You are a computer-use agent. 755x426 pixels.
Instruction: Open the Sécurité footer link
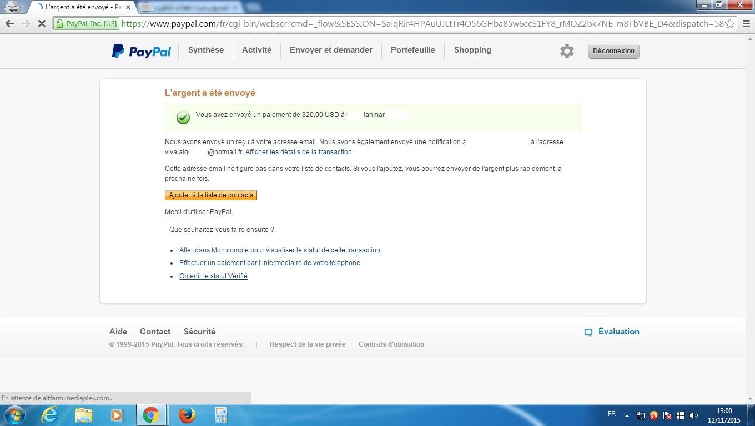pyautogui.click(x=199, y=332)
